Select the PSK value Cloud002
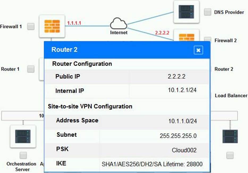This screenshot has width=248, height=173. pyautogui.click(x=184, y=150)
